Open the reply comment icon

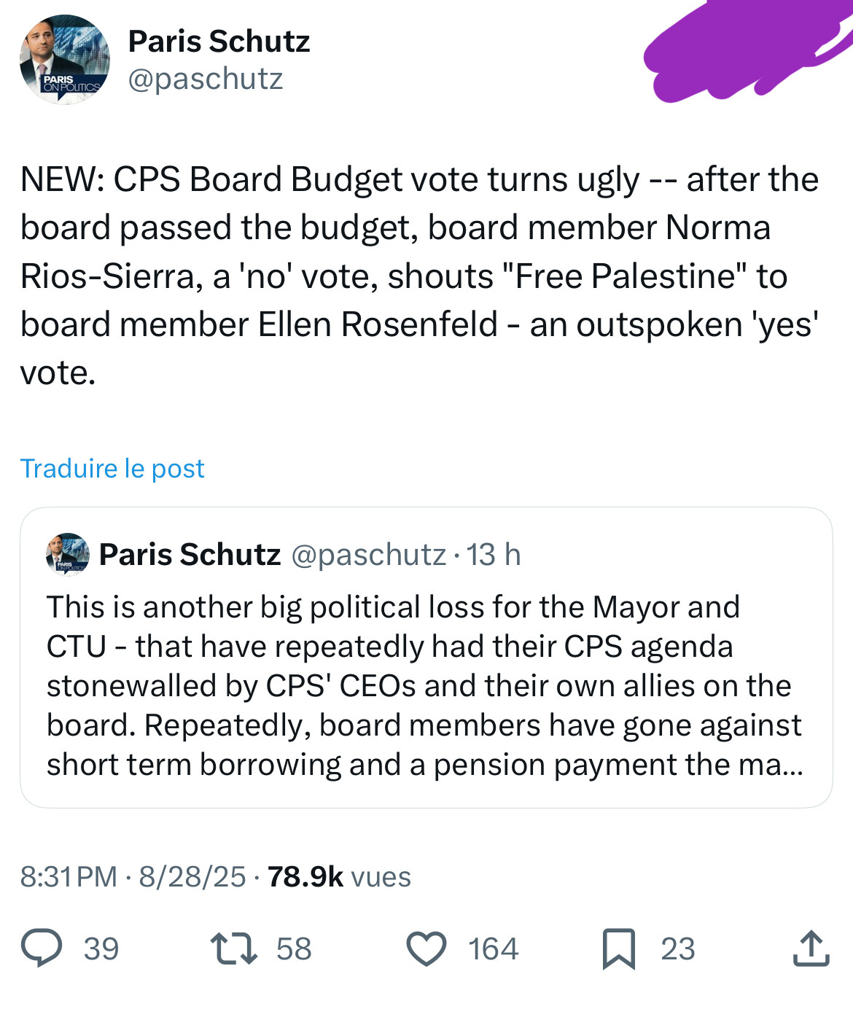pos(42,948)
